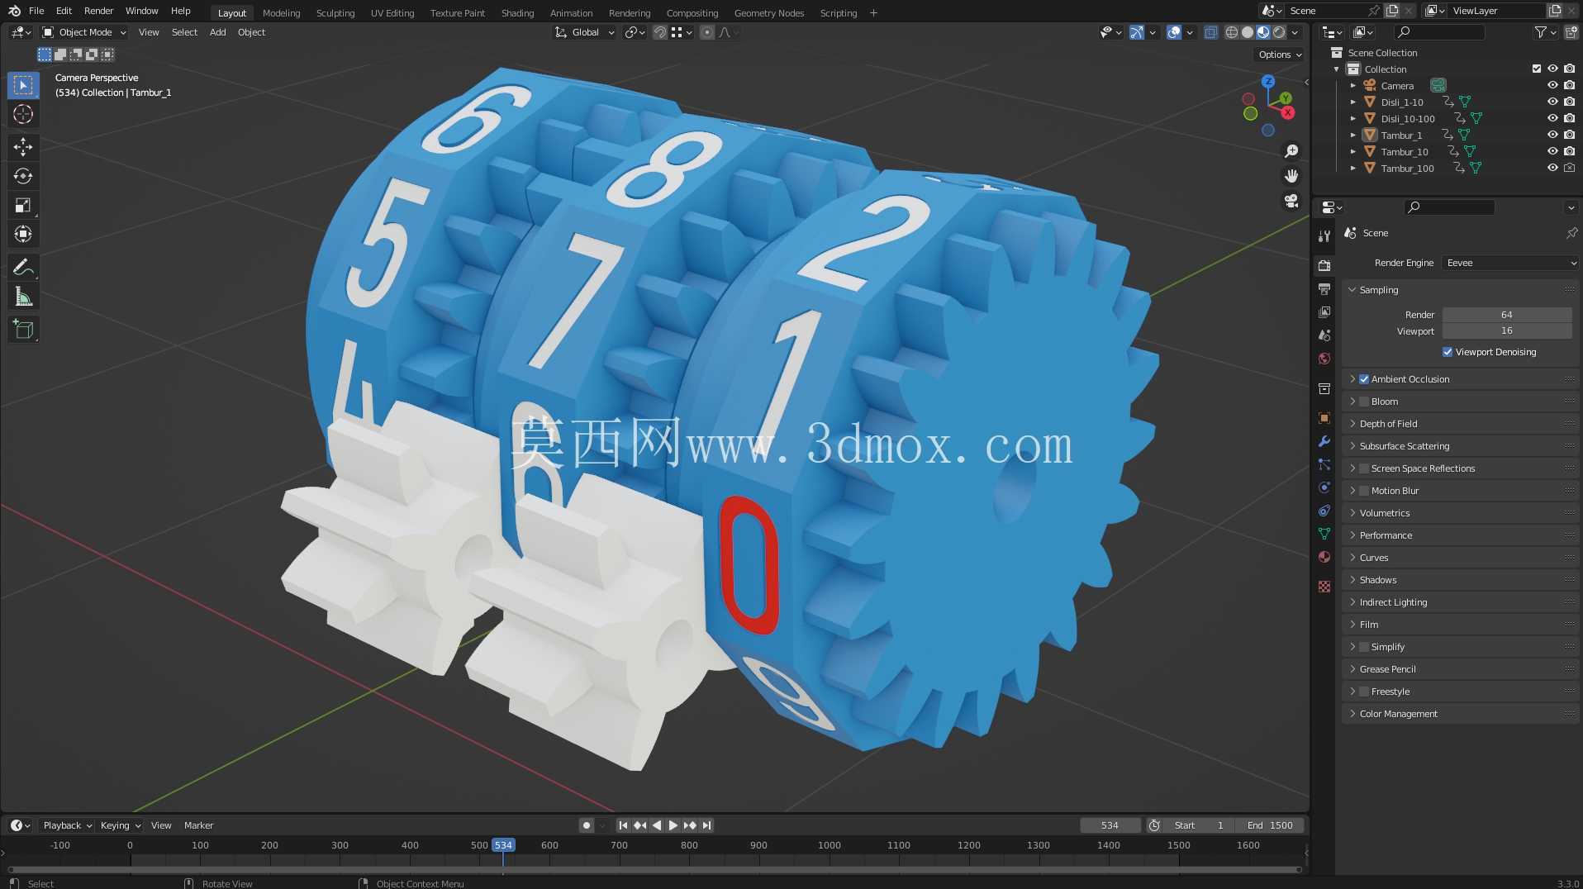Open the Render menu
1583x889 pixels.
(98, 11)
